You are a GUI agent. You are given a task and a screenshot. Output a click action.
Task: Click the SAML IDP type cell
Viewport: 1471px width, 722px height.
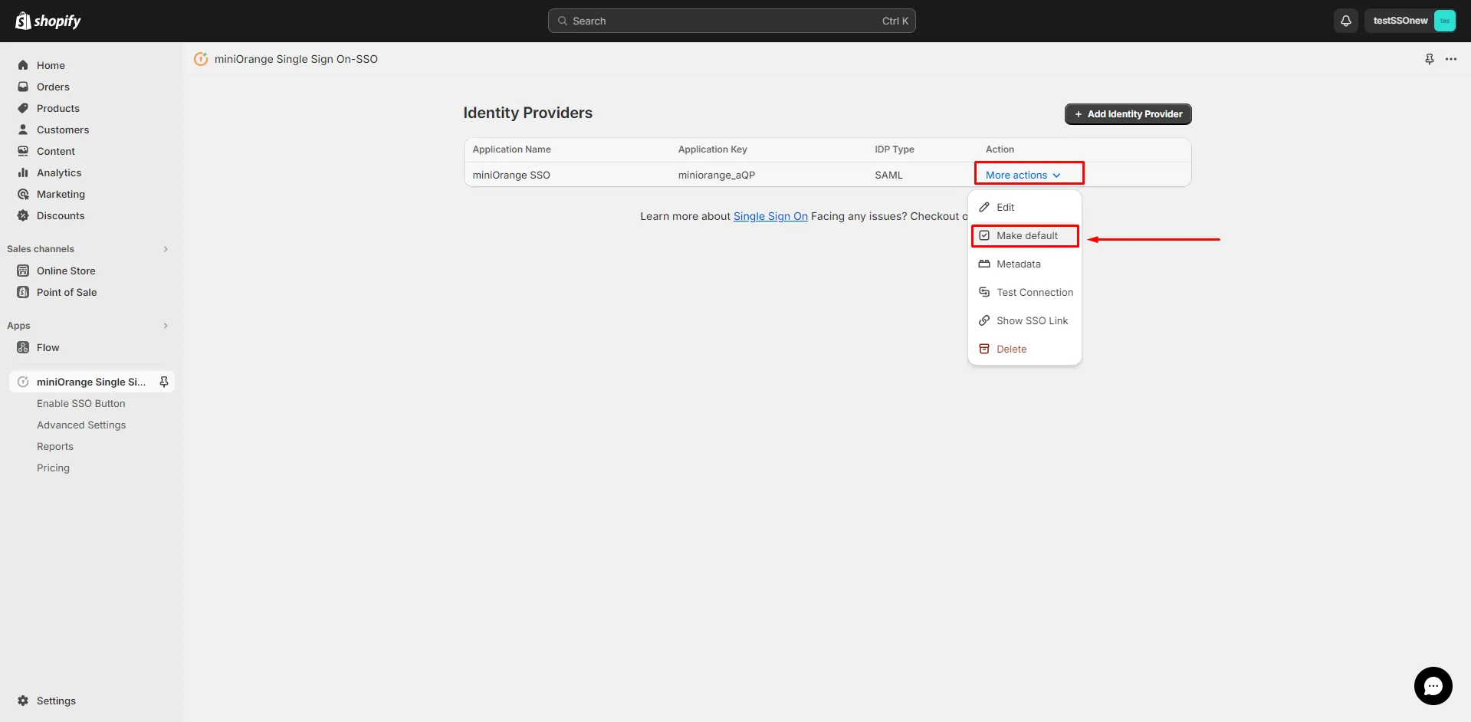888,175
